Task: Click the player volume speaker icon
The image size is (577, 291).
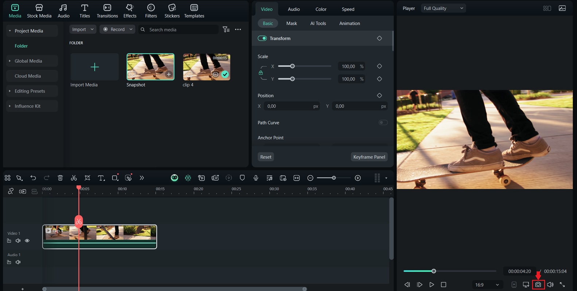Action: coord(550,284)
